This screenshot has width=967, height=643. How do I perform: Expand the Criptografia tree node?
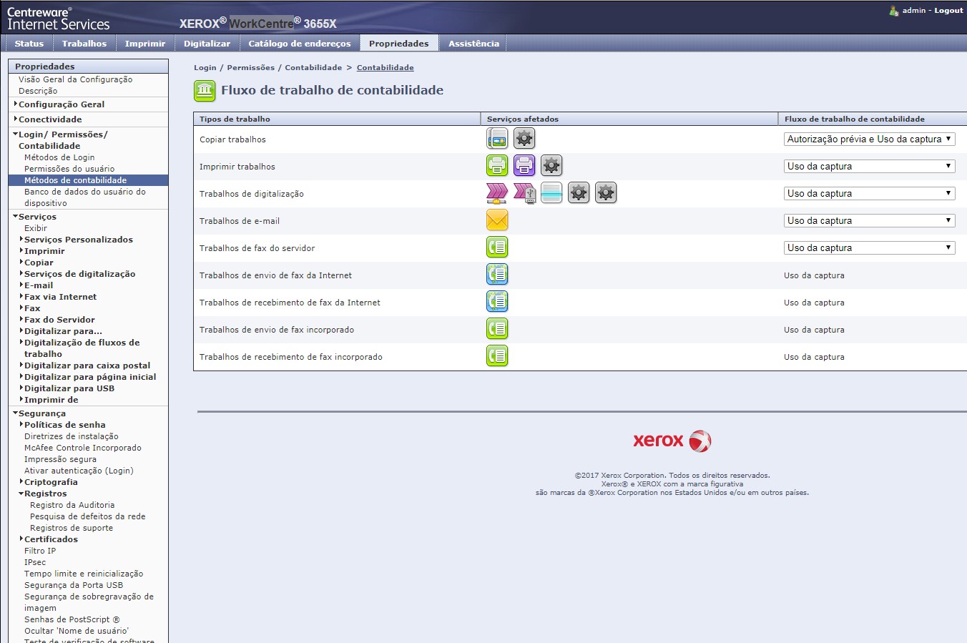click(x=50, y=482)
